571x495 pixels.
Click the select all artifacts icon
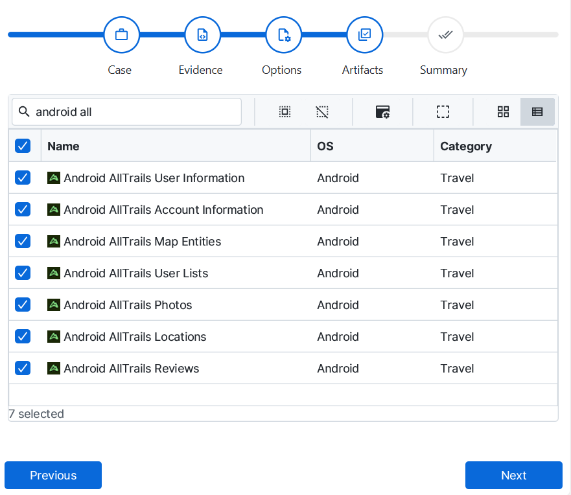285,112
